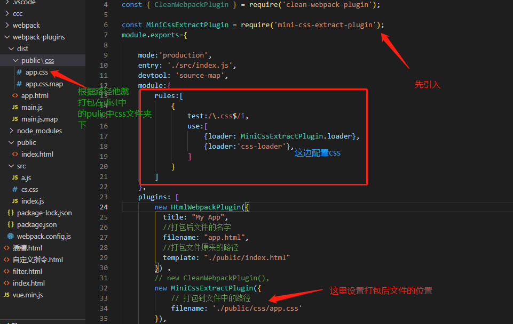This screenshot has height=324, width=513.
Task: Click the JSON braces icon beside package.json
Action: (11, 225)
